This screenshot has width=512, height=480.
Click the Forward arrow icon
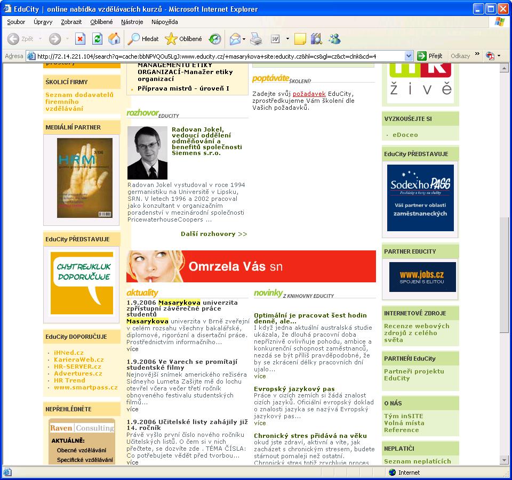[55, 39]
